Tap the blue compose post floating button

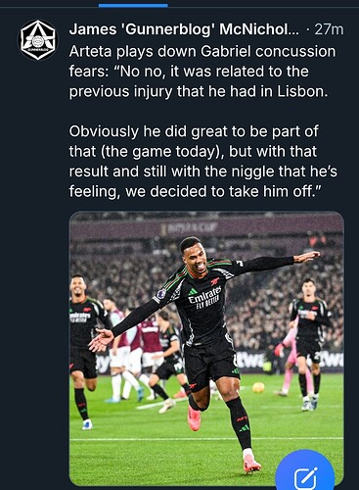305,472
